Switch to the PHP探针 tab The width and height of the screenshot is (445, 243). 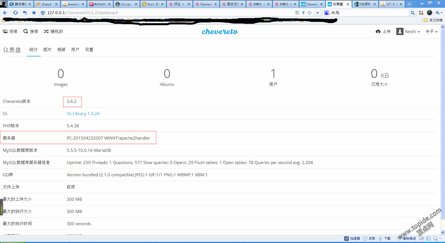364,4
